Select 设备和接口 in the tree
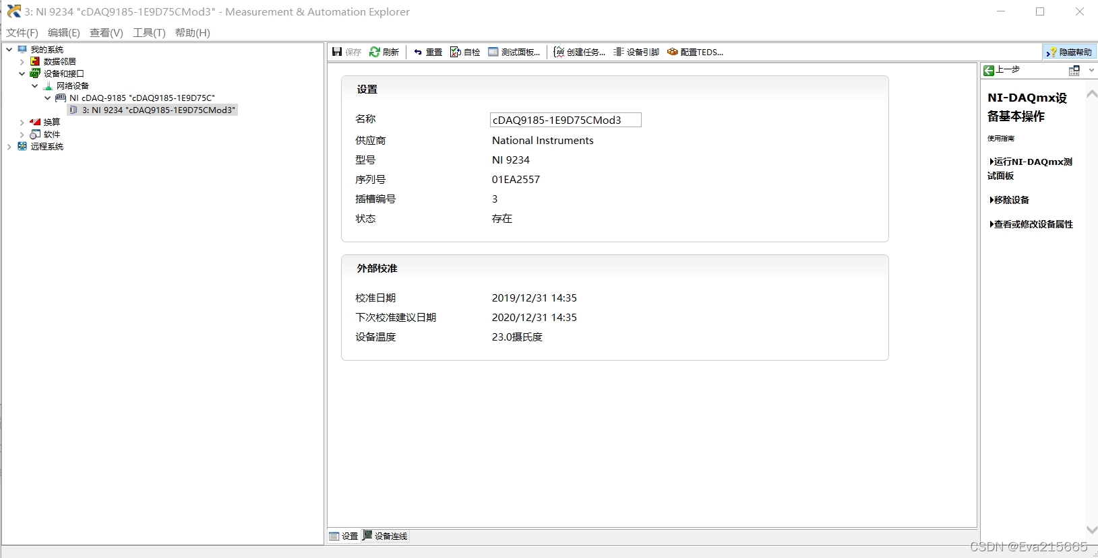 click(x=63, y=73)
